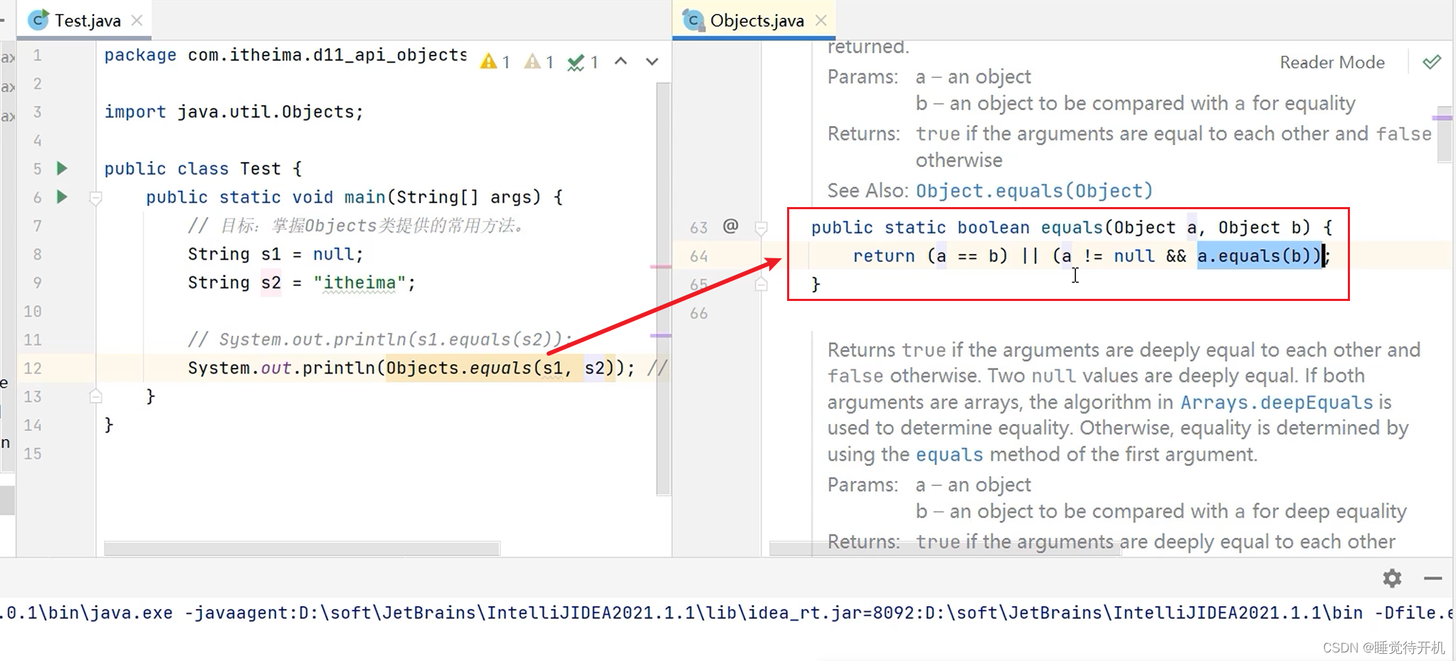The image size is (1456, 661).
Task: Click the selected a.equals(b) expression
Action: coord(1259,255)
